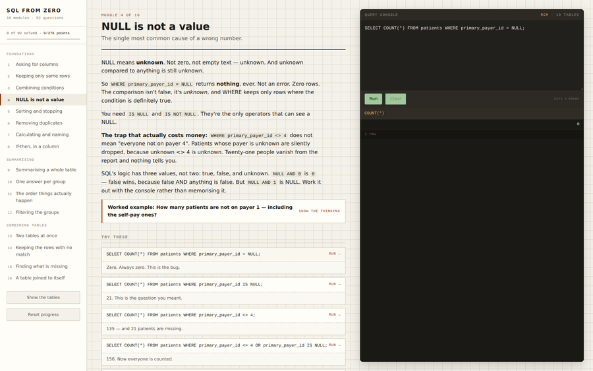The image size is (593, 371).
Task: Click the Show the tables button
Action: click(x=43, y=298)
